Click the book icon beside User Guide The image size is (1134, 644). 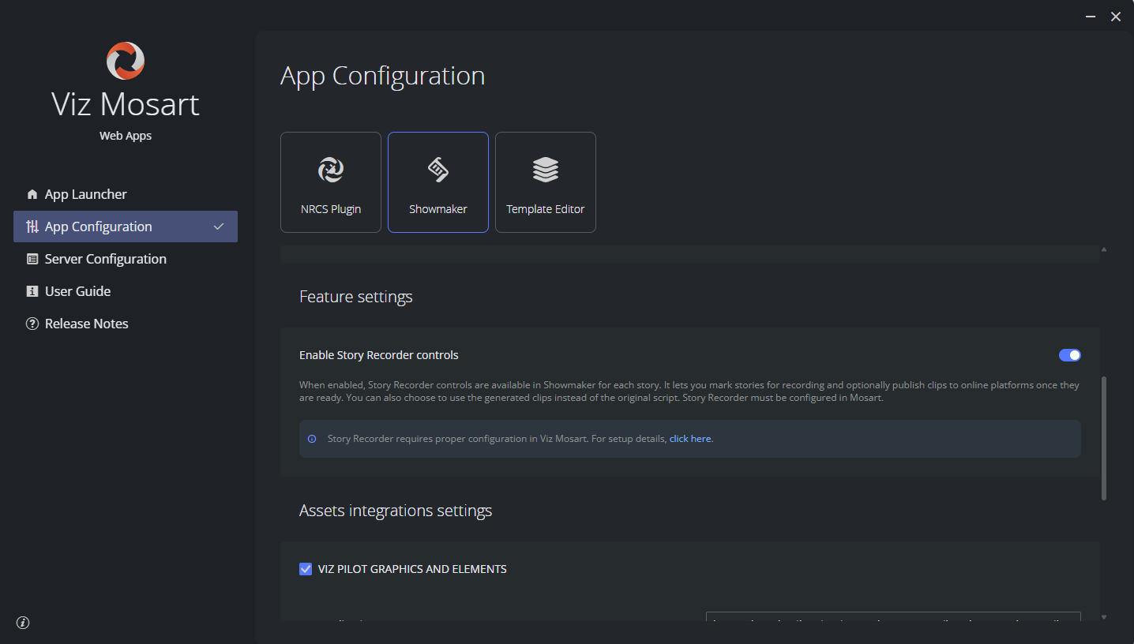[32, 291]
